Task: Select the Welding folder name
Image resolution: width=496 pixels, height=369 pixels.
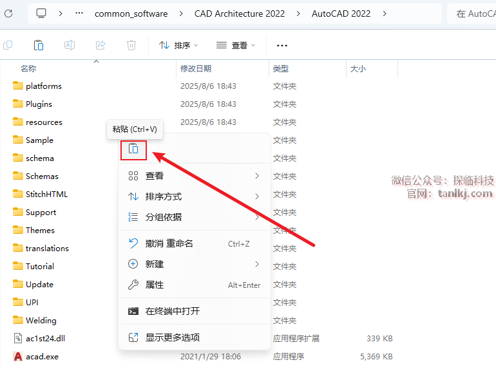Action: (x=41, y=320)
